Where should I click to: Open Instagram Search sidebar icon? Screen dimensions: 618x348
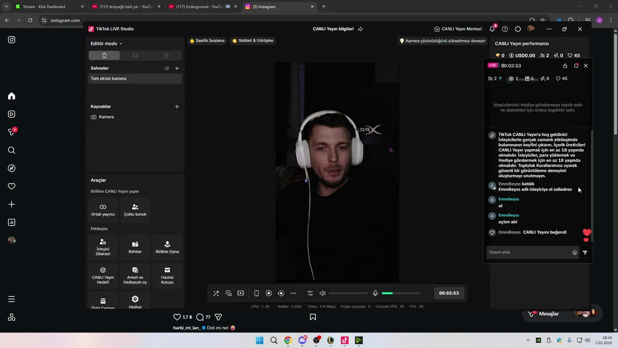(x=12, y=150)
